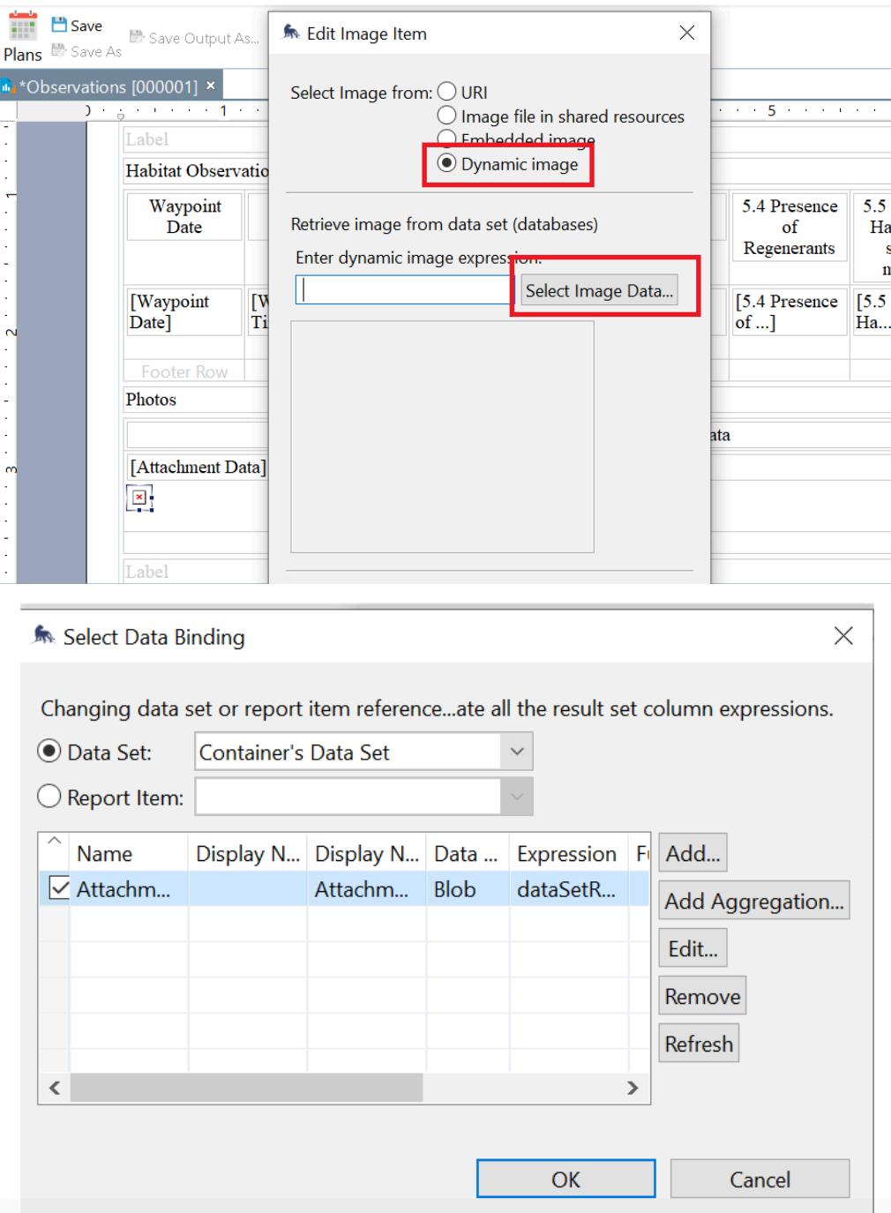Click the Add... button
The image size is (891, 1213).
pos(693,853)
